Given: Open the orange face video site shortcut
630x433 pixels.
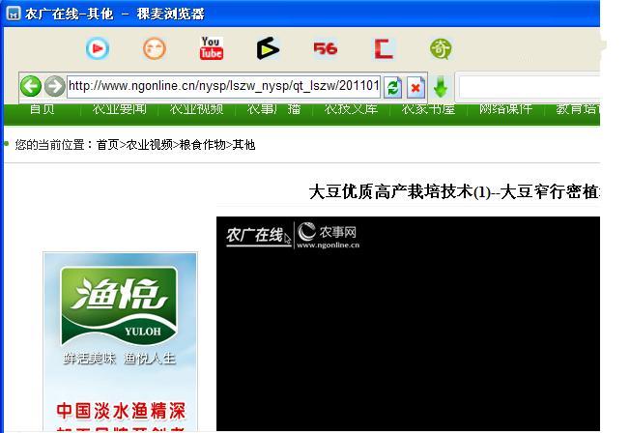Looking at the screenshot, I should (155, 48).
